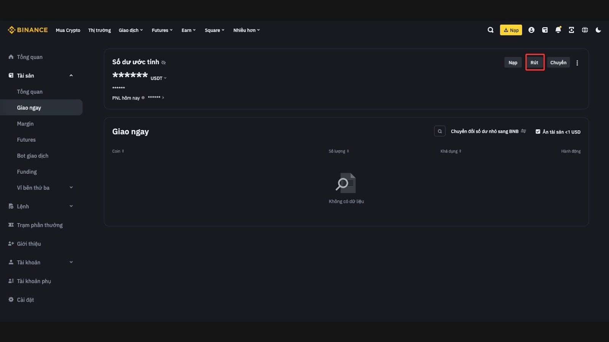Click Chuyển đổi số dư nhỏ sang BNB
The width and height of the screenshot is (609, 342).
[485, 131]
